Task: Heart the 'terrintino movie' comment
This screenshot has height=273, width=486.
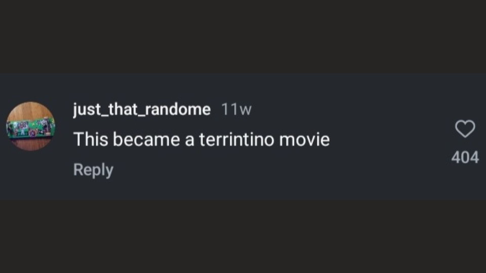Action: coord(465,129)
